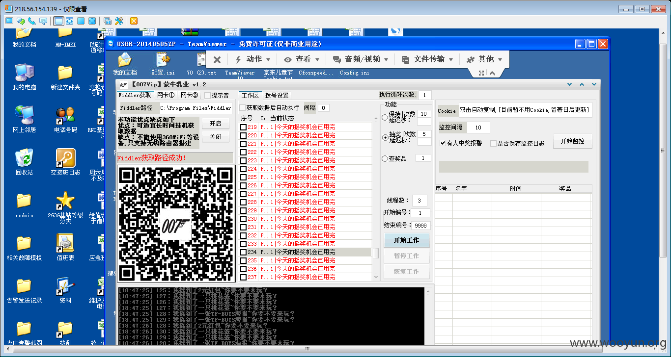Switch to the 网卡② tab
Screen dimensions: 671x357
click(189, 95)
